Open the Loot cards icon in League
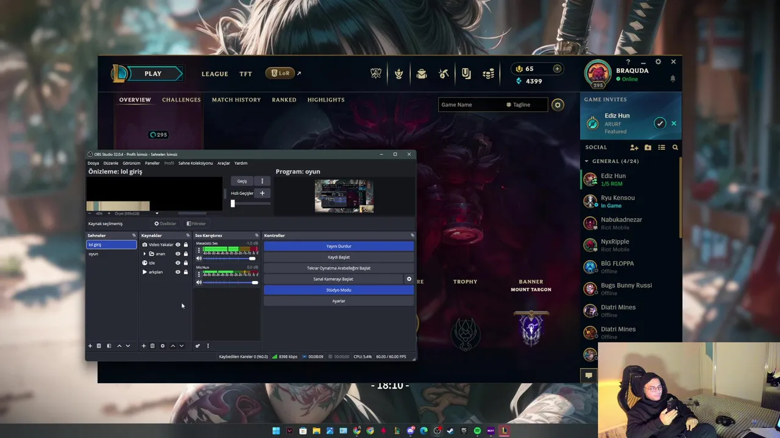 (x=466, y=74)
